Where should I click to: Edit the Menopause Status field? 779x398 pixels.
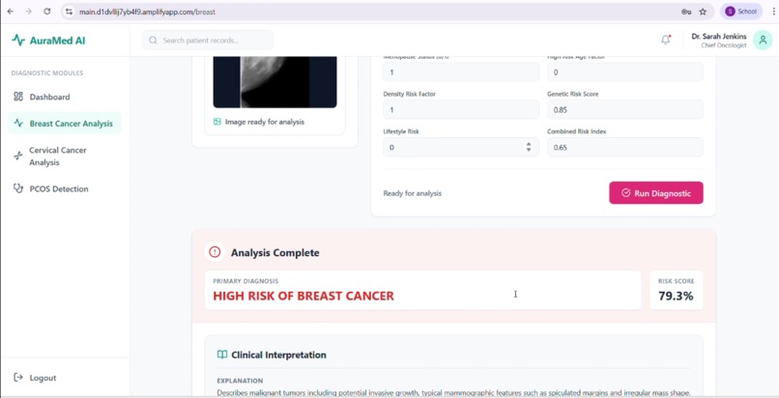coord(461,71)
